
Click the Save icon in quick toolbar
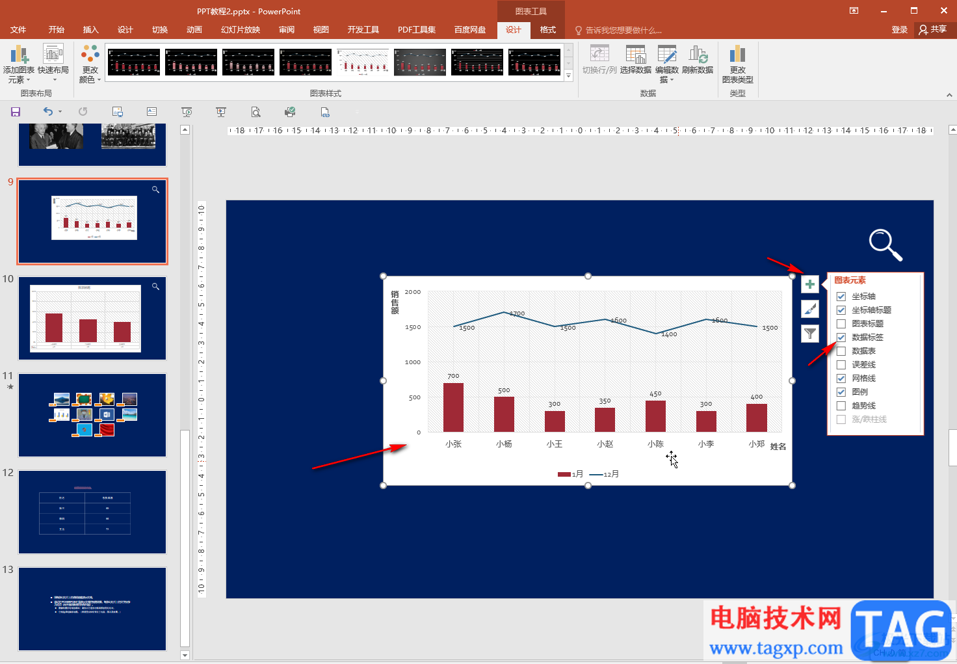click(16, 112)
